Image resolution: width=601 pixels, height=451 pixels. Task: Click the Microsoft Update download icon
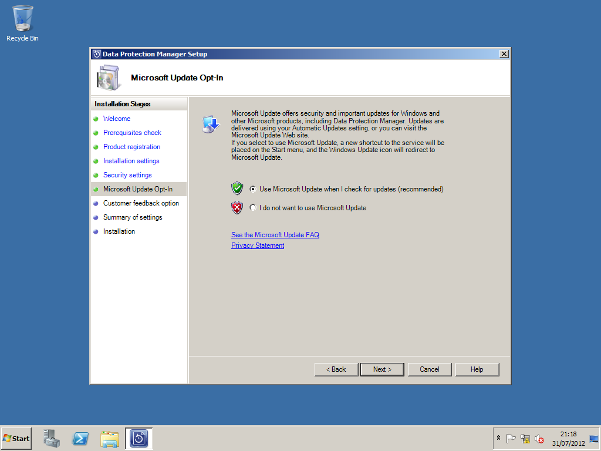point(211,124)
